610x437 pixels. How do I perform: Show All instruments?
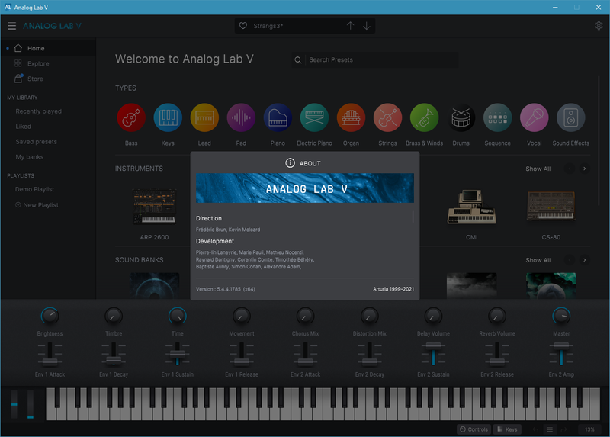coord(538,169)
